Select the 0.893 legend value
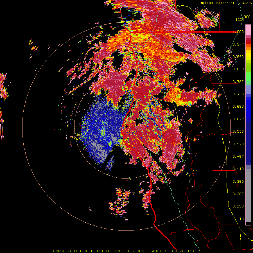 click(238, 57)
